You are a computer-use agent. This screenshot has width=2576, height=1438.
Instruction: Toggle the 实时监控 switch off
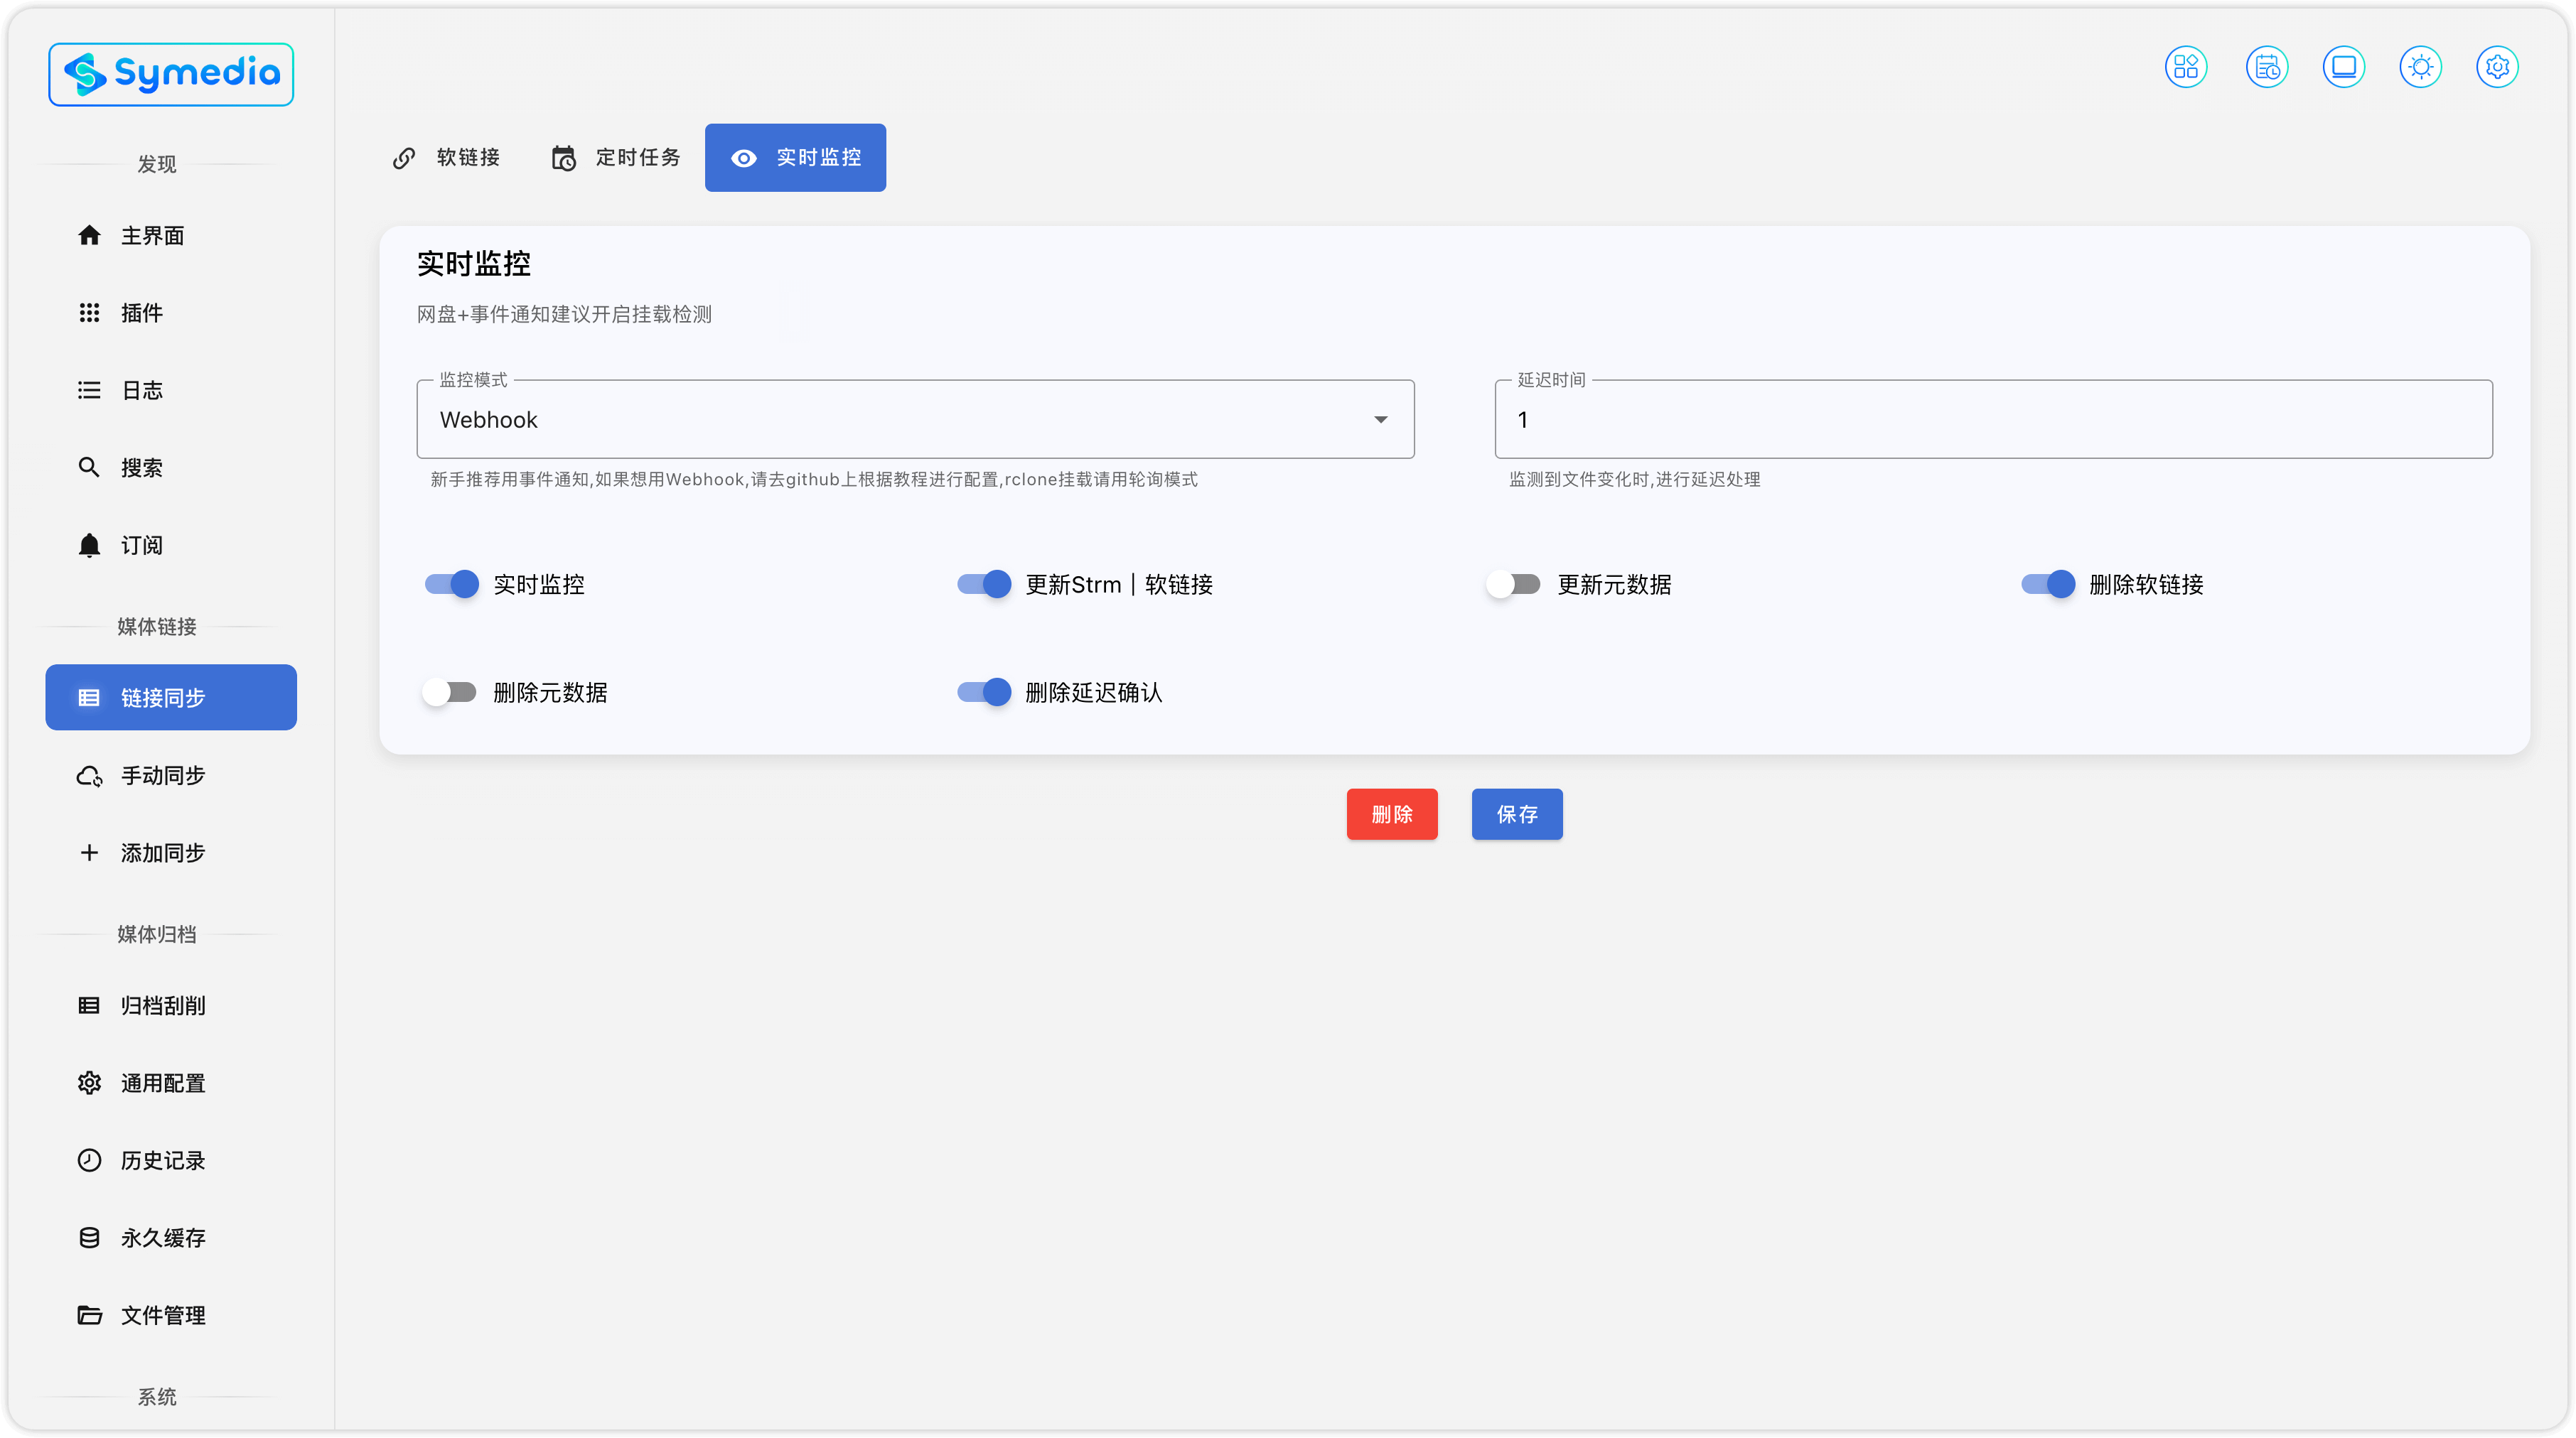click(452, 585)
